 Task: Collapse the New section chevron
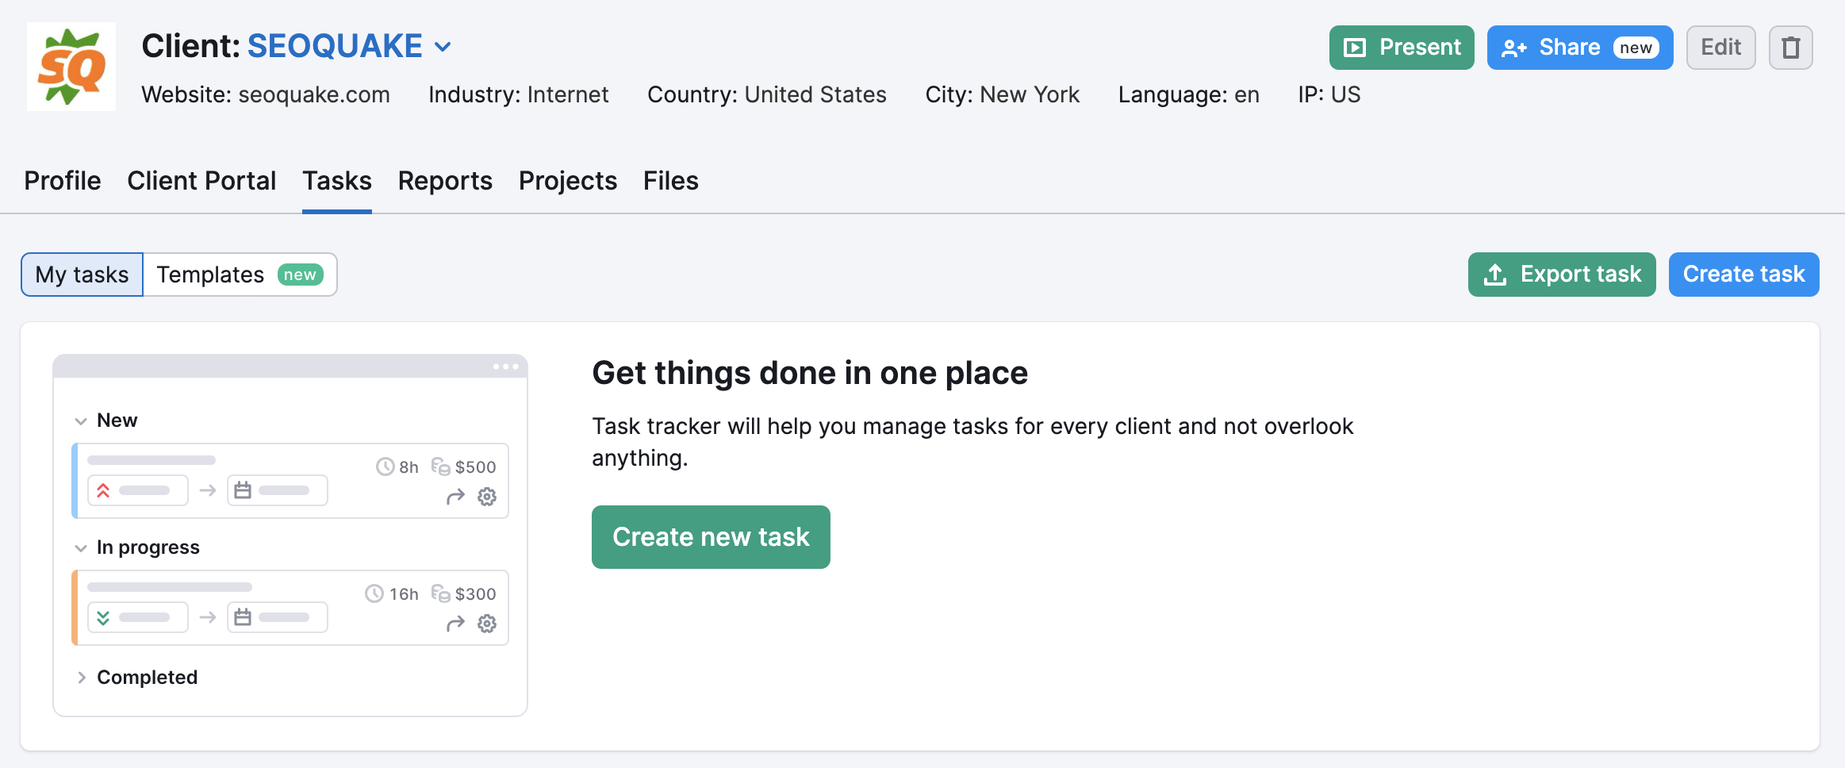81,421
